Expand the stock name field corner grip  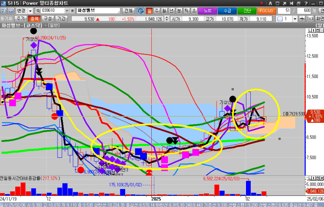coord(119,12)
